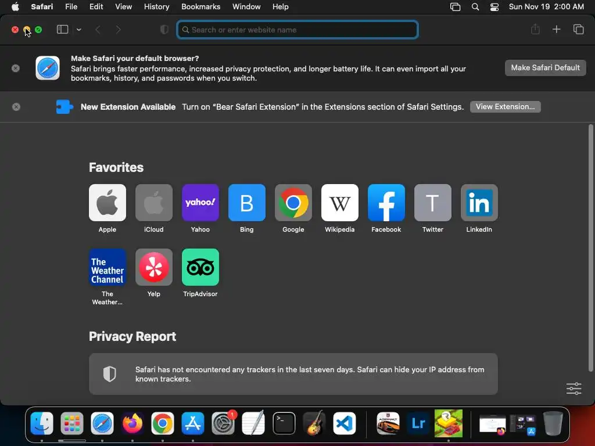Open the App Store from the Dock

point(193,423)
